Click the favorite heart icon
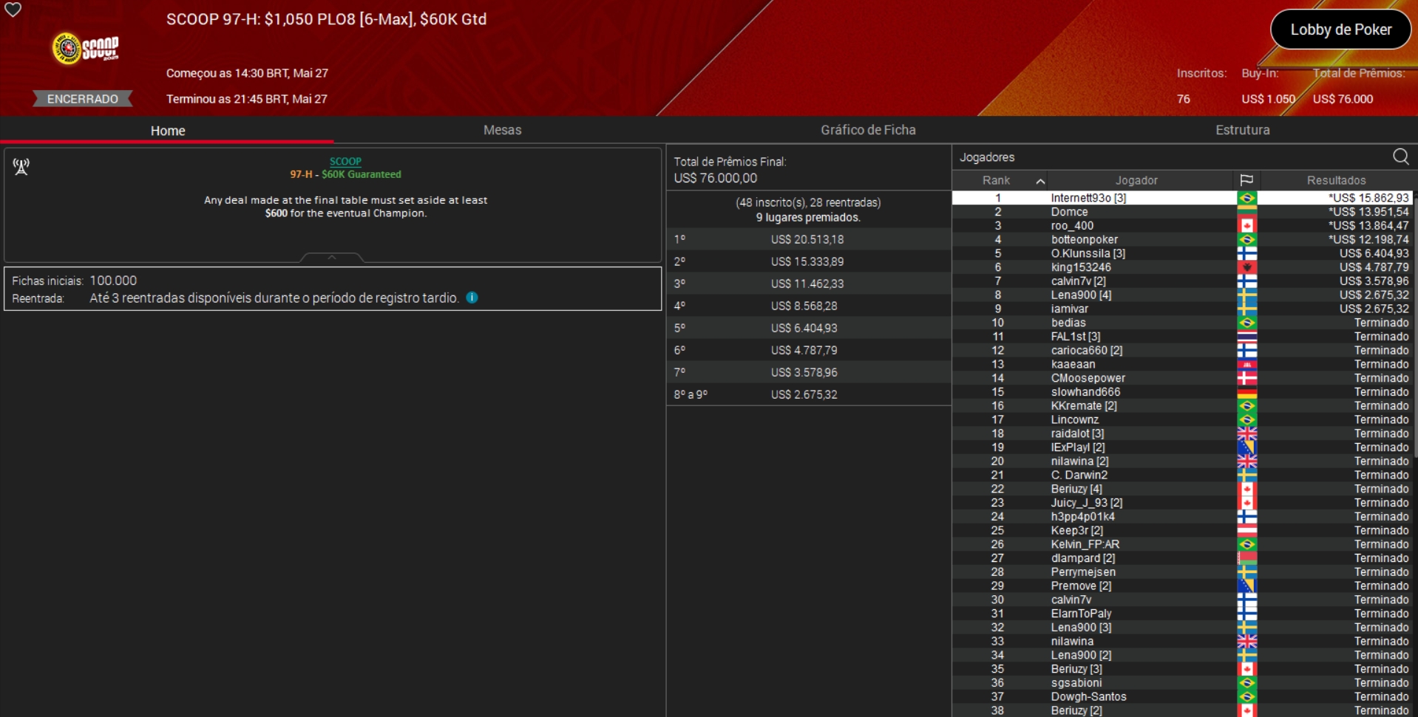 [13, 10]
